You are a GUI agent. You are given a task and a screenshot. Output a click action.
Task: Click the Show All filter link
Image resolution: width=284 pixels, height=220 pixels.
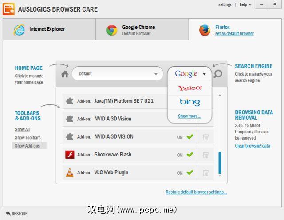click(x=22, y=129)
